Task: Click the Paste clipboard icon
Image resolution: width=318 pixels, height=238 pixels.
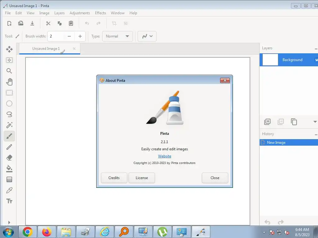Action: (x=71, y=23)
